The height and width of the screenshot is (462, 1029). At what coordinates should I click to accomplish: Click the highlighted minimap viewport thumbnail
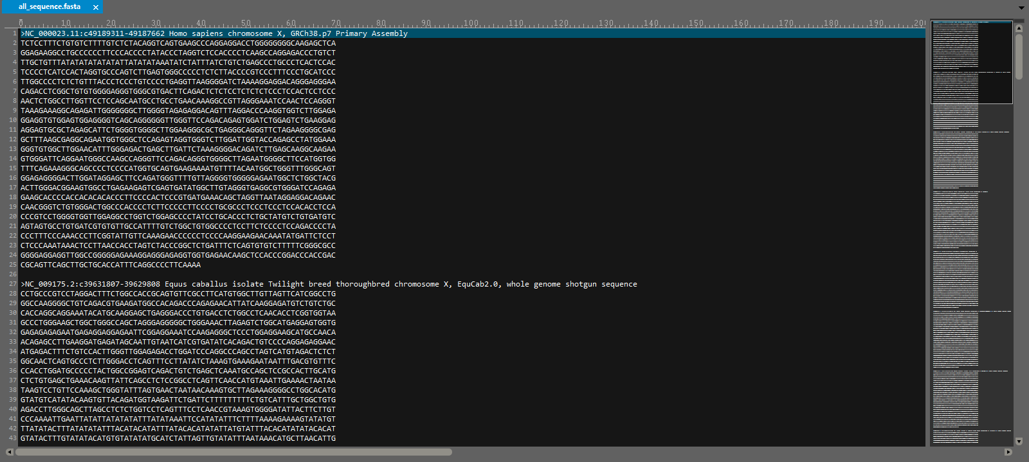click(x=972, y=62)
